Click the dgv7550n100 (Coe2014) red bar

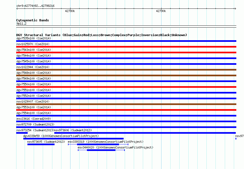[126, 87]
